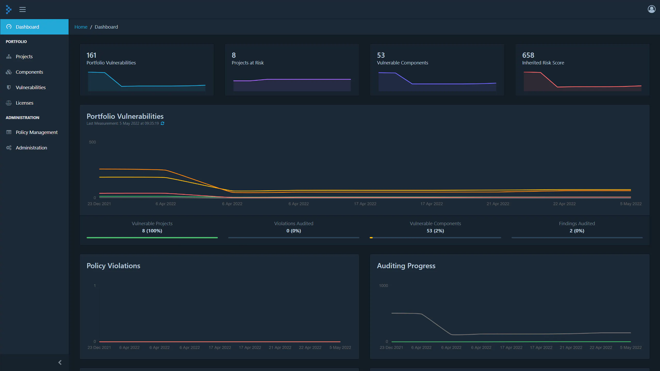Click the Licenses balance scale icon

click(9, 103)
